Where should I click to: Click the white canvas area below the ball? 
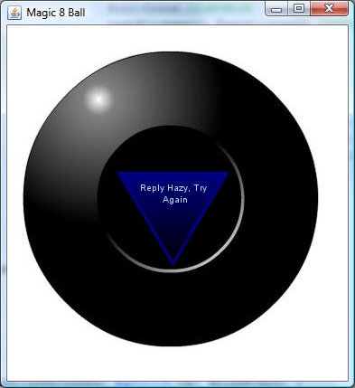[178, 364]
